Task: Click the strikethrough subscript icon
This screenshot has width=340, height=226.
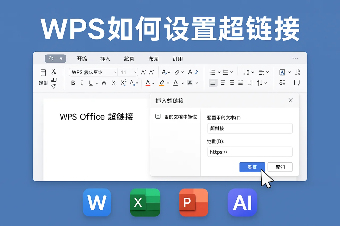Action: (114, 83)
